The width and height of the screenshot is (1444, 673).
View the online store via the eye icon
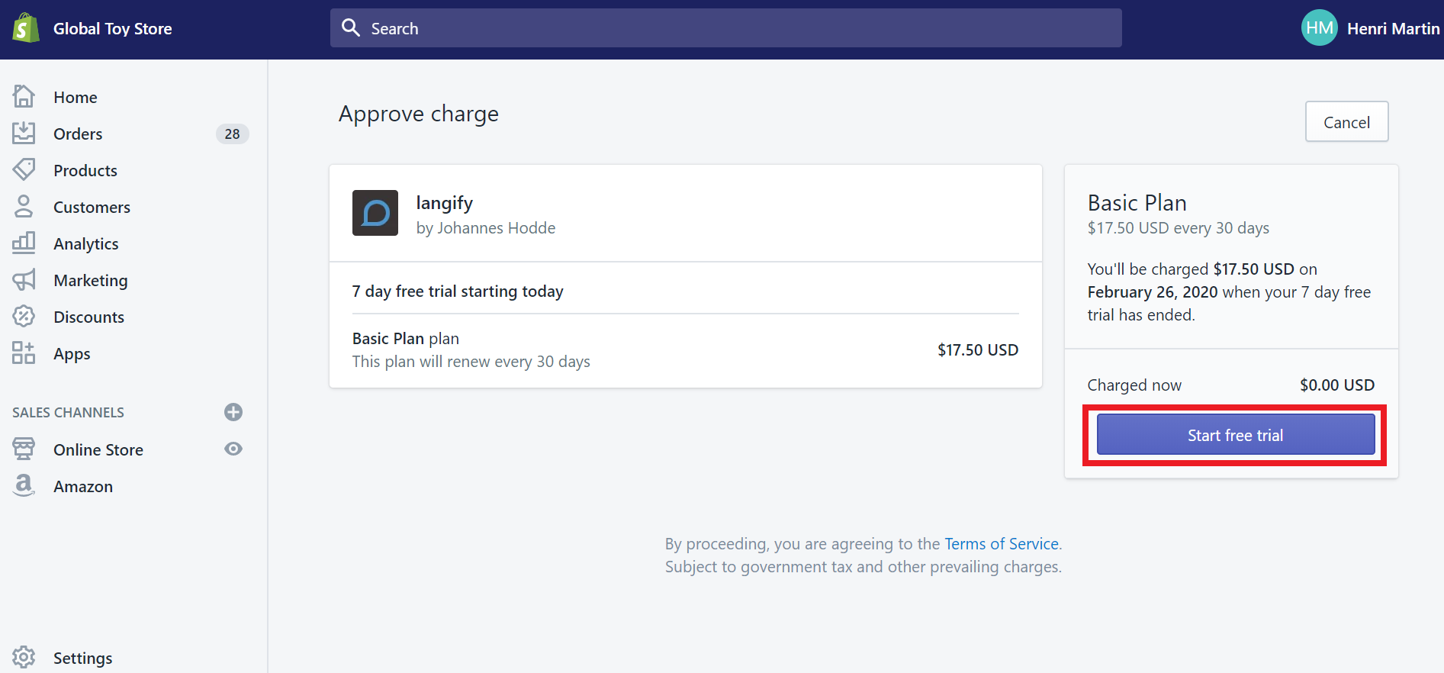pos(233,449)
